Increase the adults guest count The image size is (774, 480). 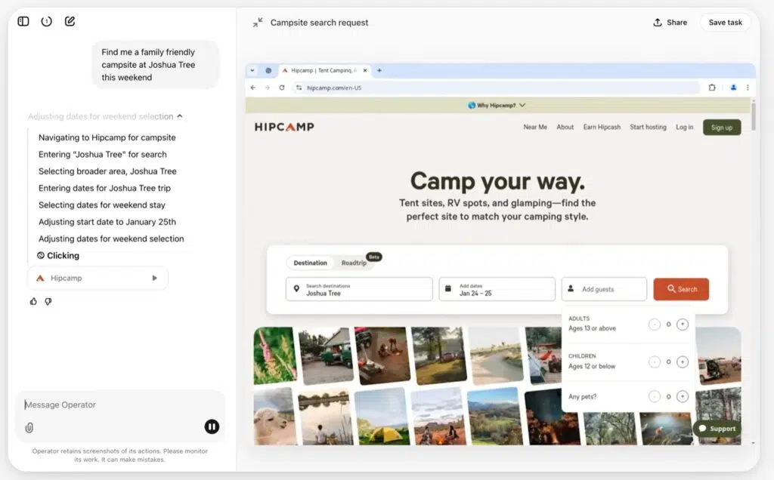682,325
